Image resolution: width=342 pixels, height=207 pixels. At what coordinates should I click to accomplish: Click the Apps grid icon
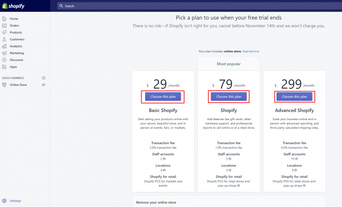[x=4, y=67]
